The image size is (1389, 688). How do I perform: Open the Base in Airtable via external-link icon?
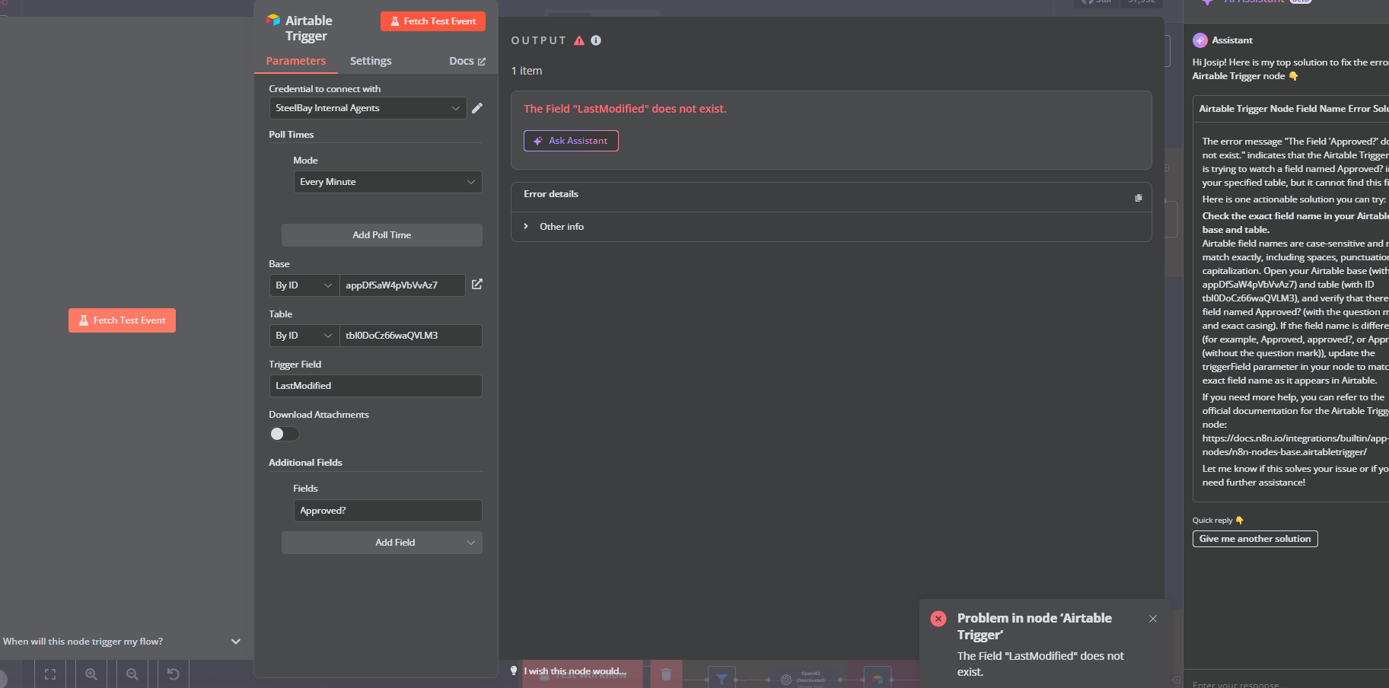pyautogui.click(x=477, y=284)
